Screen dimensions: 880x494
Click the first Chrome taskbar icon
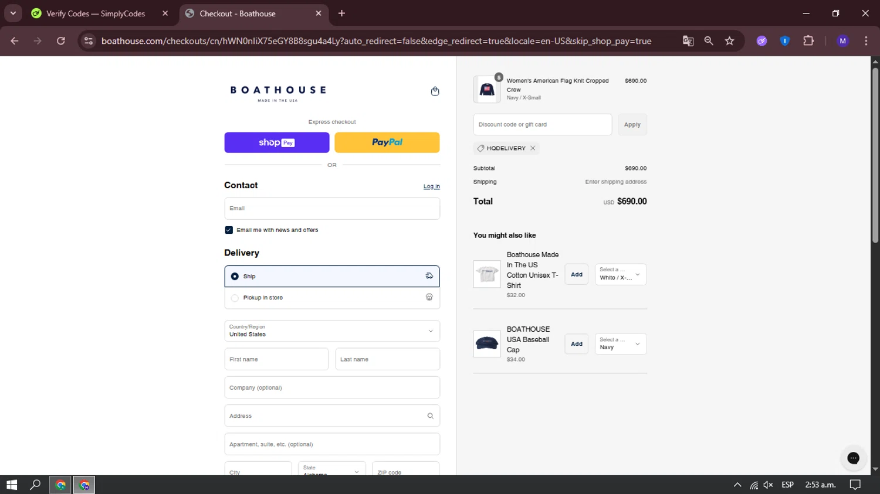point(60,485)
